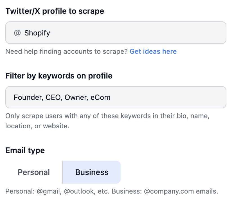Follow the blue Get ideas here hyperlink
Viewport: 234px width, 202px height.
[153, 51]
